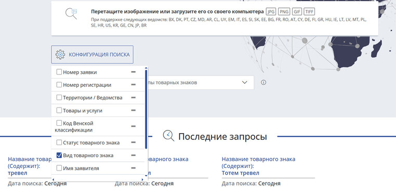Open recent query Тотем тревел
The height and width of the screenshot is (195, 396).
(241, 173)
